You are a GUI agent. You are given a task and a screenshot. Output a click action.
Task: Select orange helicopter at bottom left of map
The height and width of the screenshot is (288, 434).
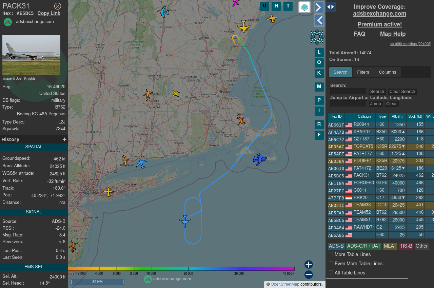pos(73,246)
